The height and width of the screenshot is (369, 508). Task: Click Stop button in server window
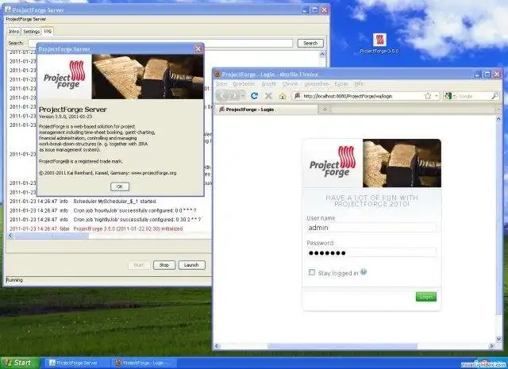point(164,265)
